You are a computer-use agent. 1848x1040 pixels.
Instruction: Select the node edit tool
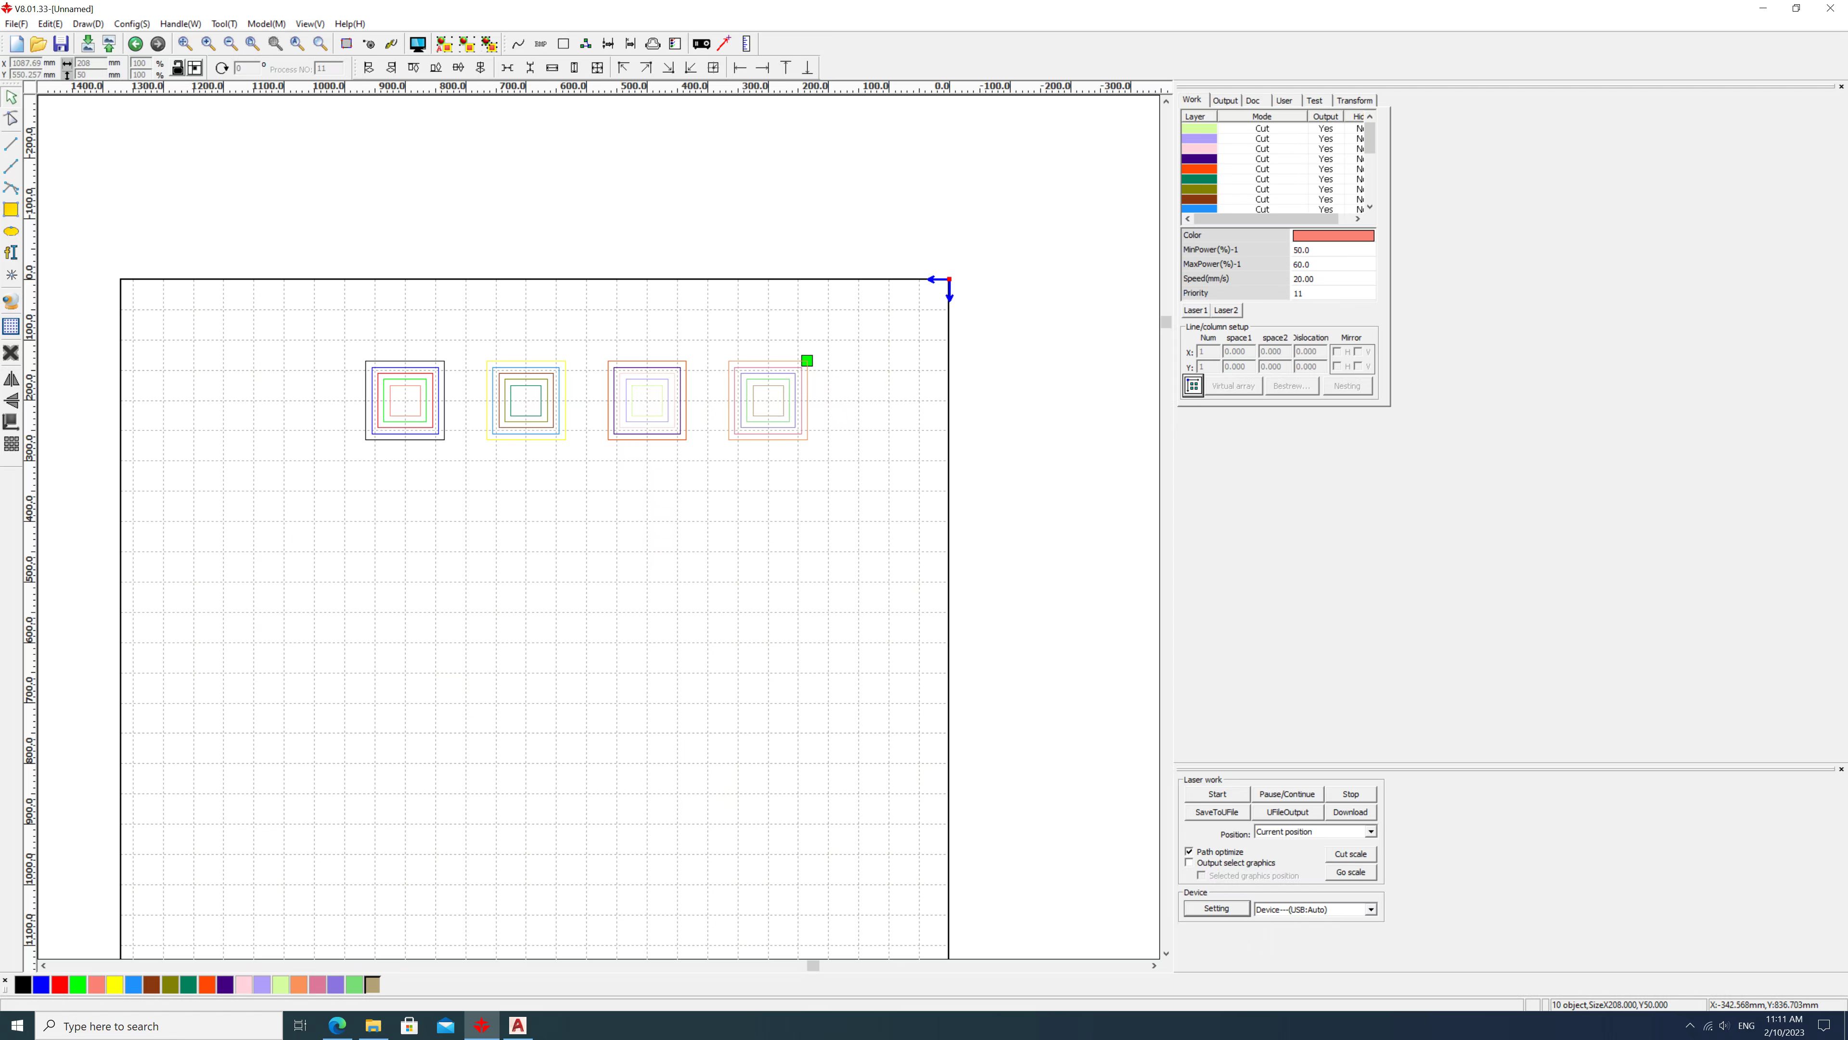tap(12, 118)
